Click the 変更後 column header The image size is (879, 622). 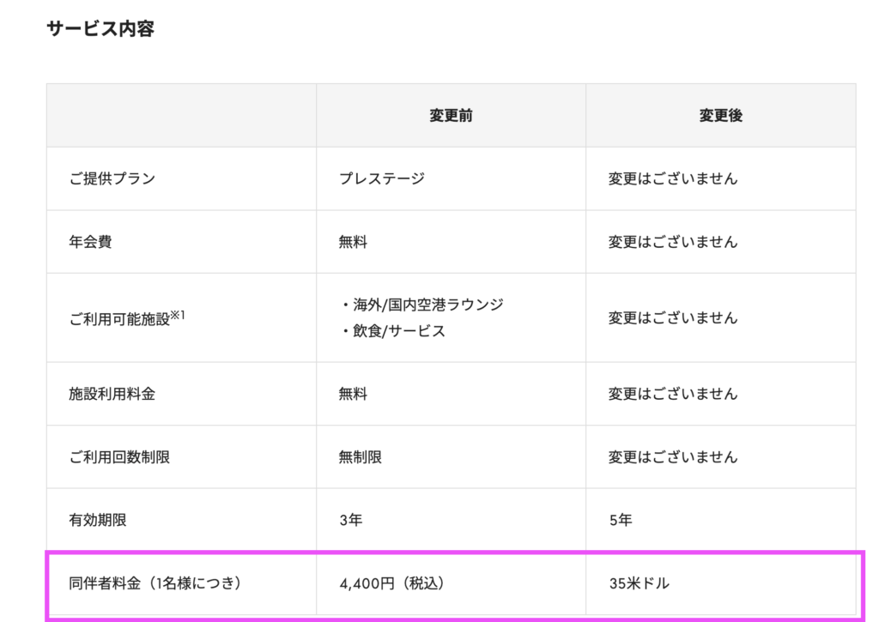click(720, 115)
